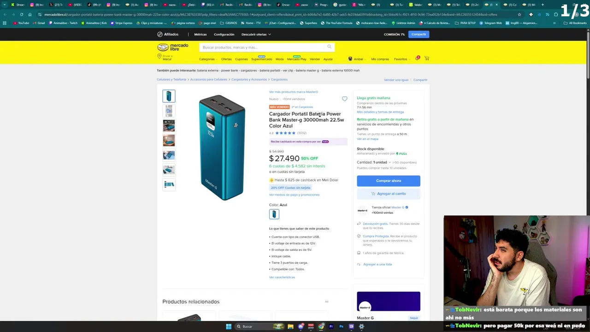590x332 pixels.
Task: Open Chrome from the taskbar
Action: point(321,326)
